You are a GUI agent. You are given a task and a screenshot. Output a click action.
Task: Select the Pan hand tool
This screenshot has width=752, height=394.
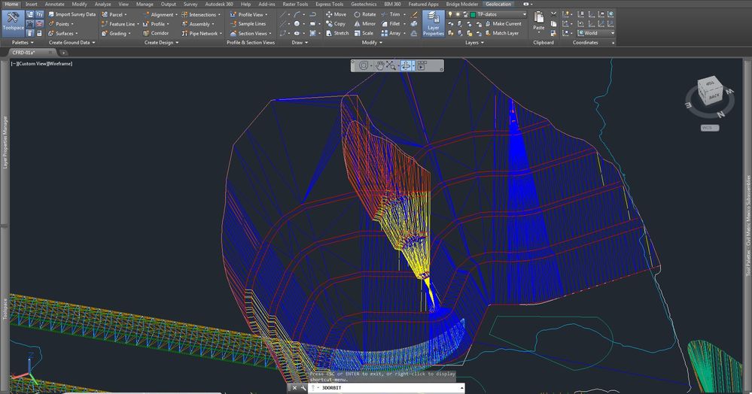[x=379, y=65]
